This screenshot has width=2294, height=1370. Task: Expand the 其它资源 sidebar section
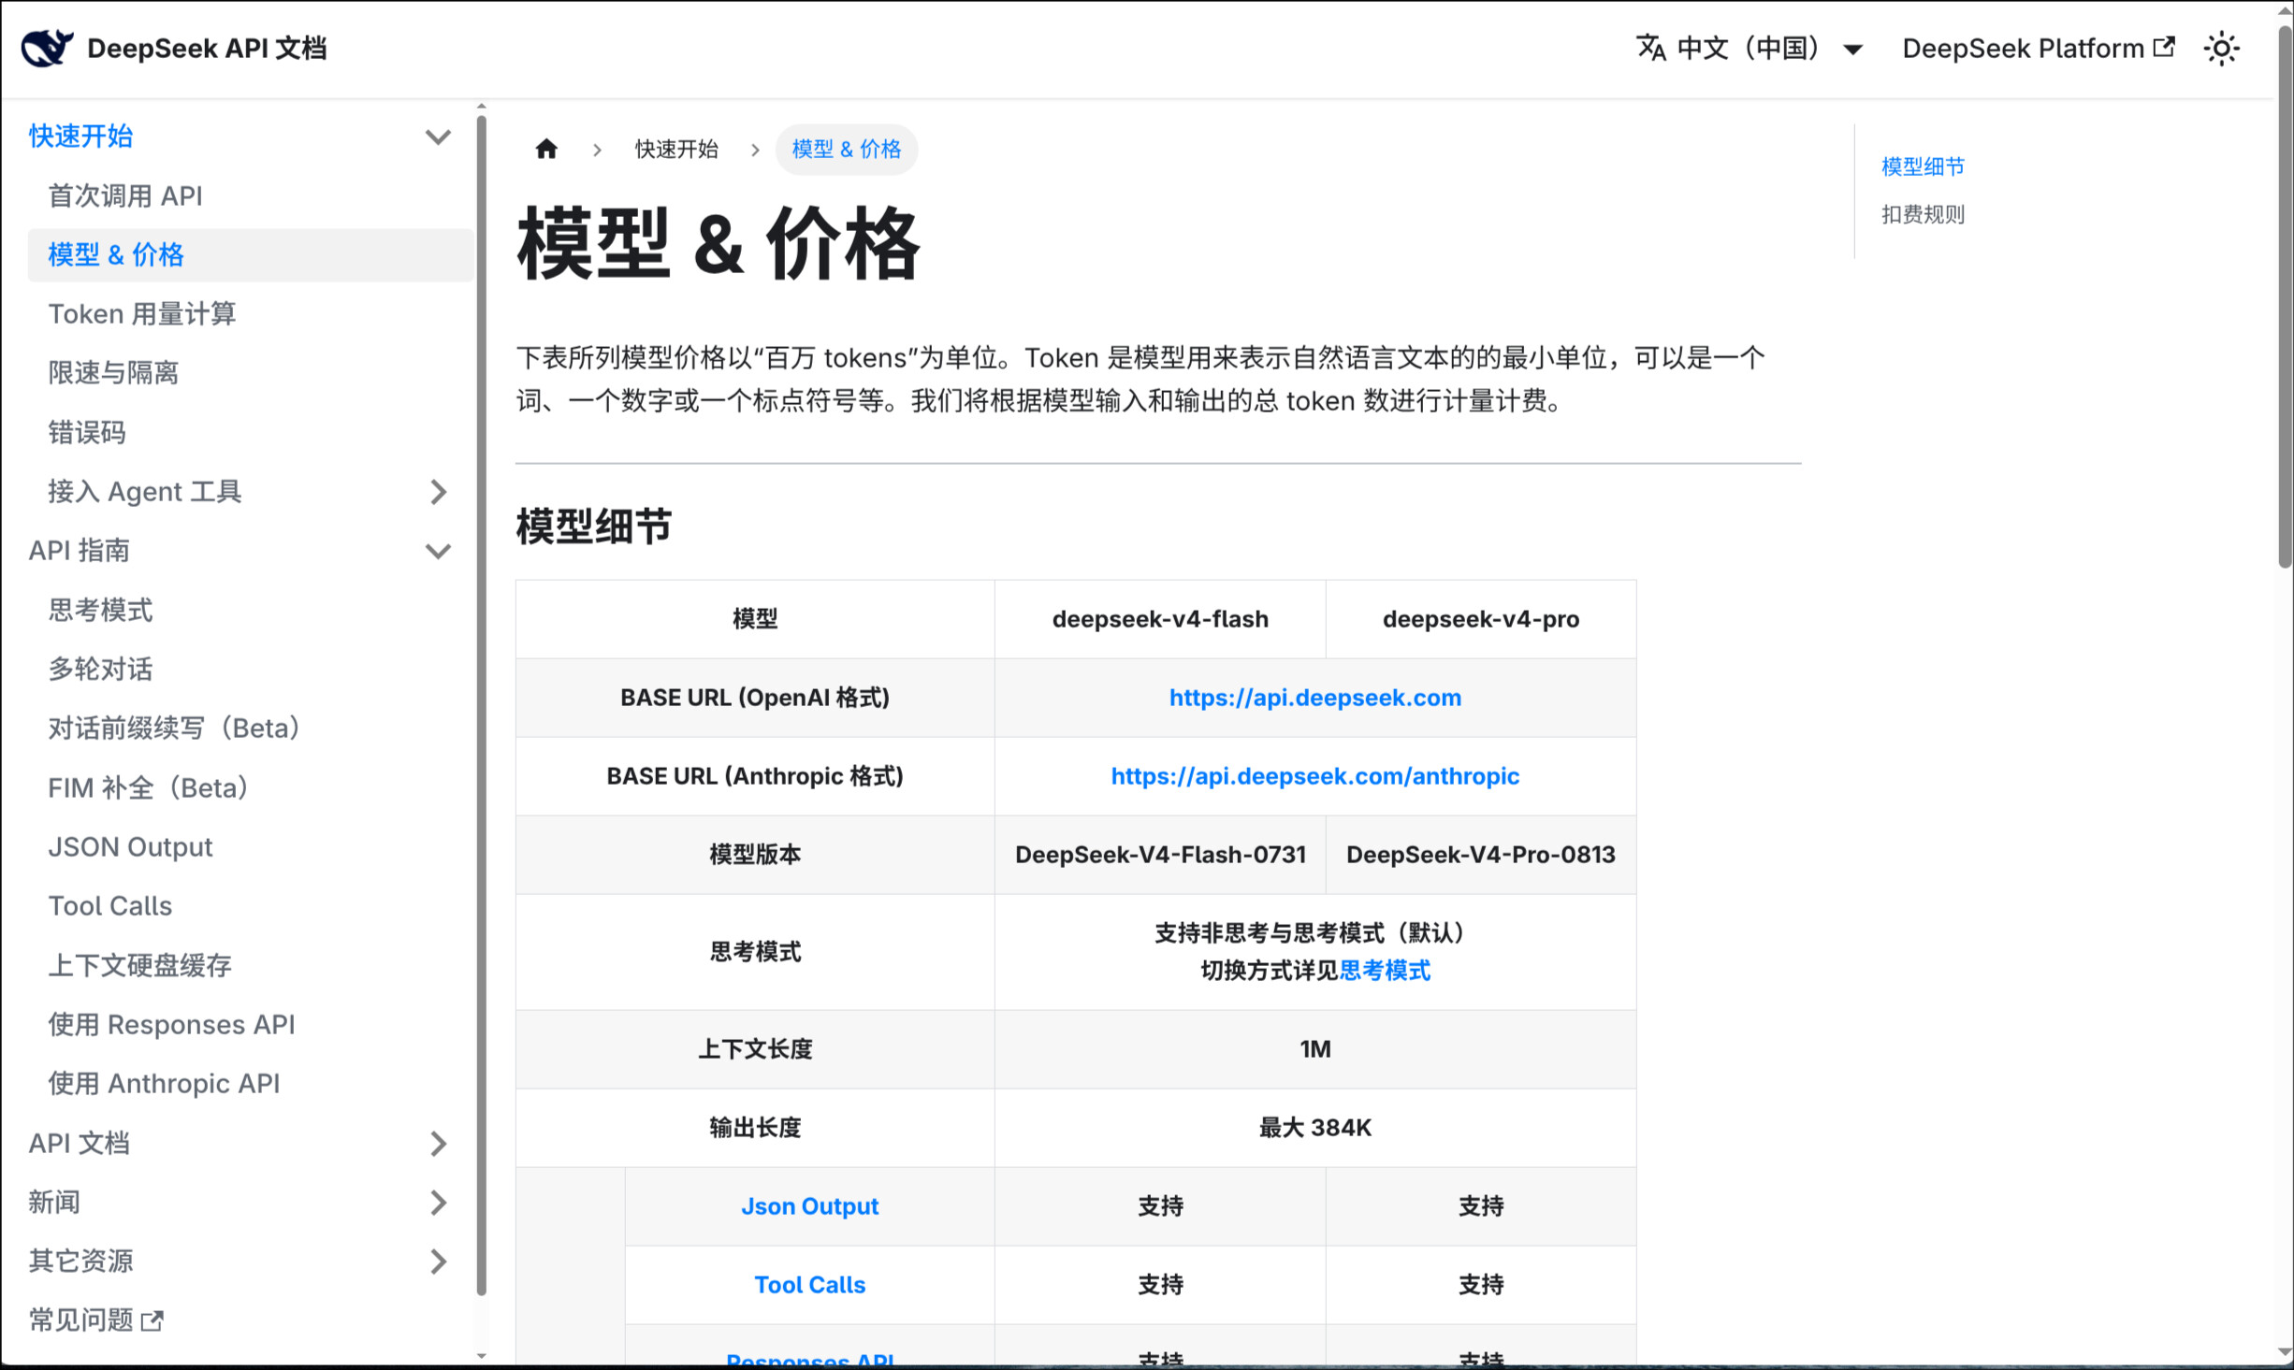pyautogui.click(x=438, y=1261)
